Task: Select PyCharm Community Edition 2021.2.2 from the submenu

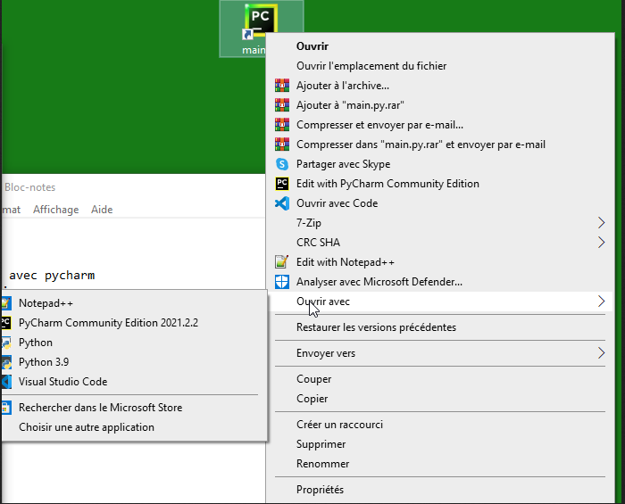Action: [x=108, y=323]
